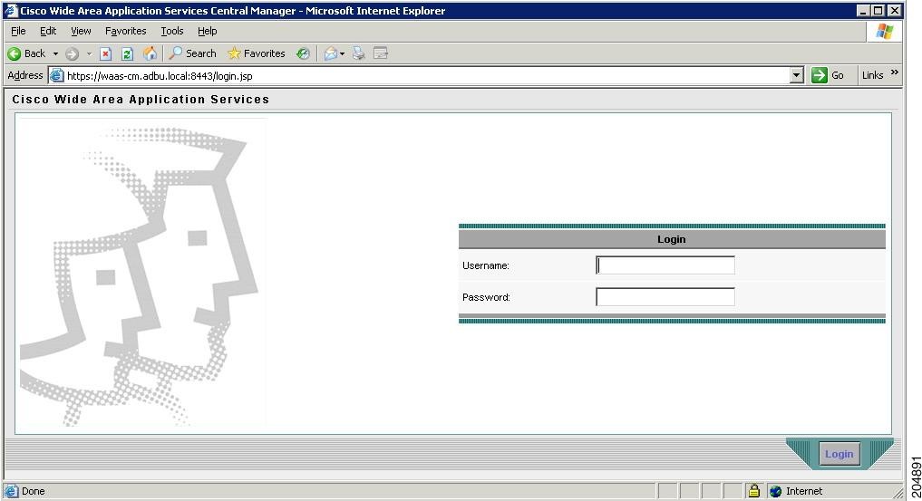
Task: Open Favorites star in toolbar
Action: 257,53
